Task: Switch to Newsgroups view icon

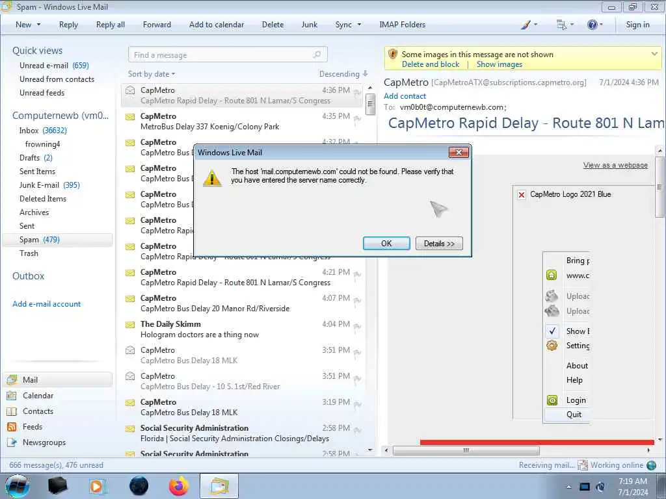Action: point(12,442)
